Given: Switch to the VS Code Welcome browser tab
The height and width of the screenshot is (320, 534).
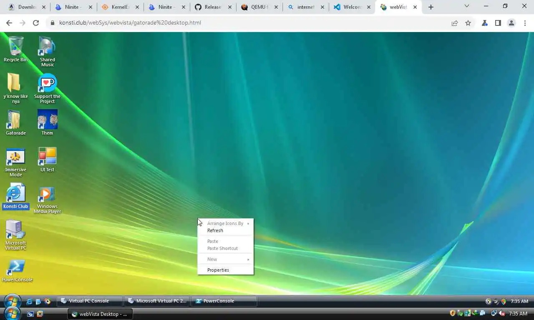Looking at the screenshot, I should (x=353, y=7).
